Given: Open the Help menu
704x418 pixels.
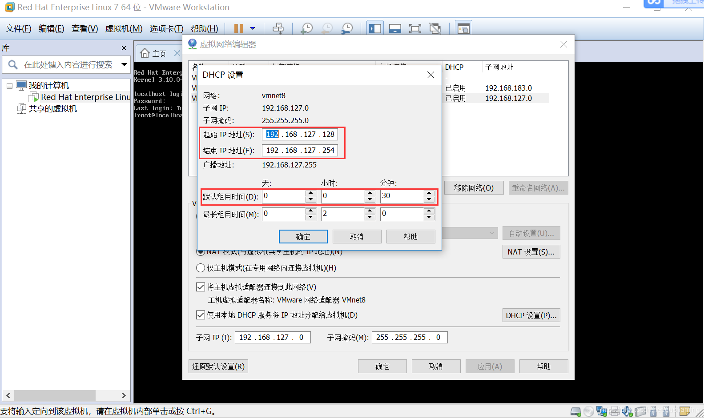Looking at the screenshot, I should coord(204,29).
